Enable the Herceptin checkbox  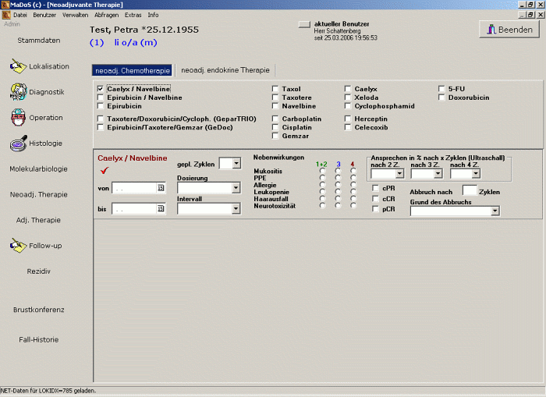348,119
